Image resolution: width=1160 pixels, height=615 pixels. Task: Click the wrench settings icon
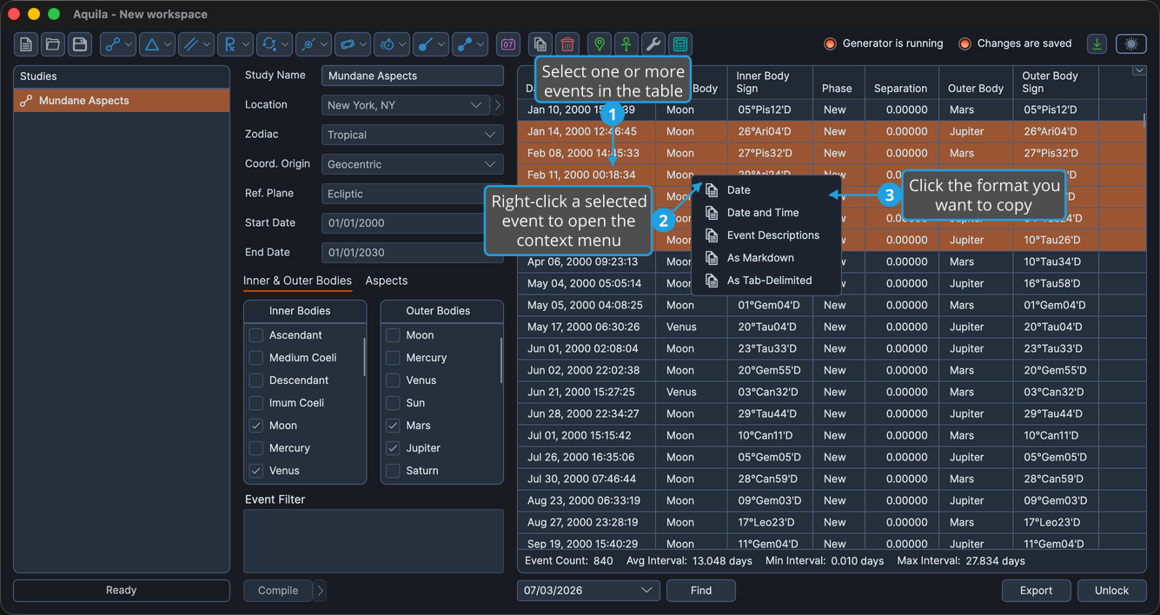point(653,44)
